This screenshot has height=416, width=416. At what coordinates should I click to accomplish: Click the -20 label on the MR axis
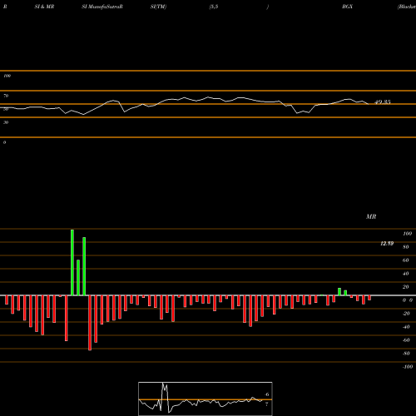pos(406,314)
